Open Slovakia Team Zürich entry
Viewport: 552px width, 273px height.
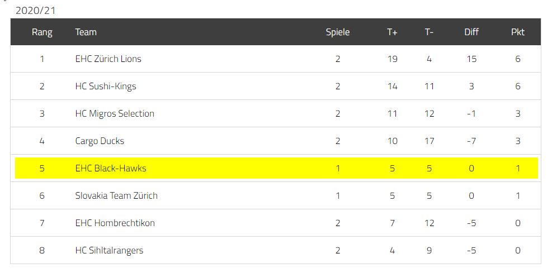click(116, 195)
